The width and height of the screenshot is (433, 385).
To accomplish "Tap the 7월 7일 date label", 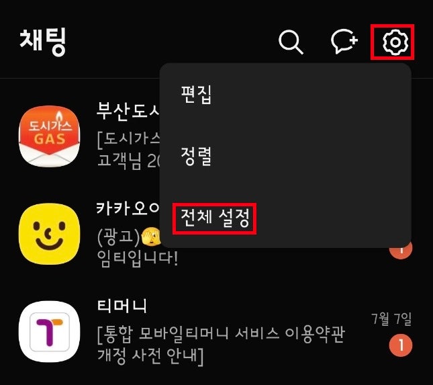I will (x=391, y=319).
